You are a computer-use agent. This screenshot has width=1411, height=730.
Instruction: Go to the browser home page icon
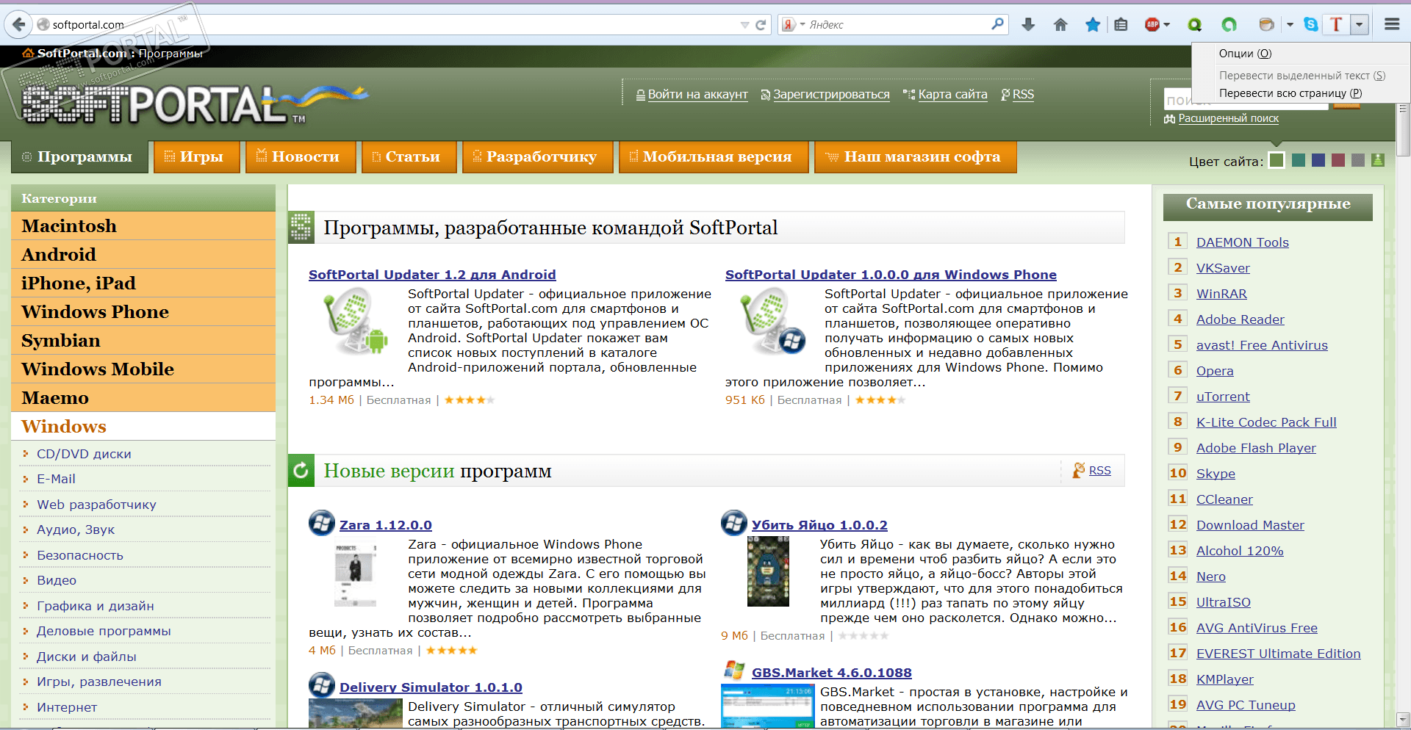coord(1060,24)
